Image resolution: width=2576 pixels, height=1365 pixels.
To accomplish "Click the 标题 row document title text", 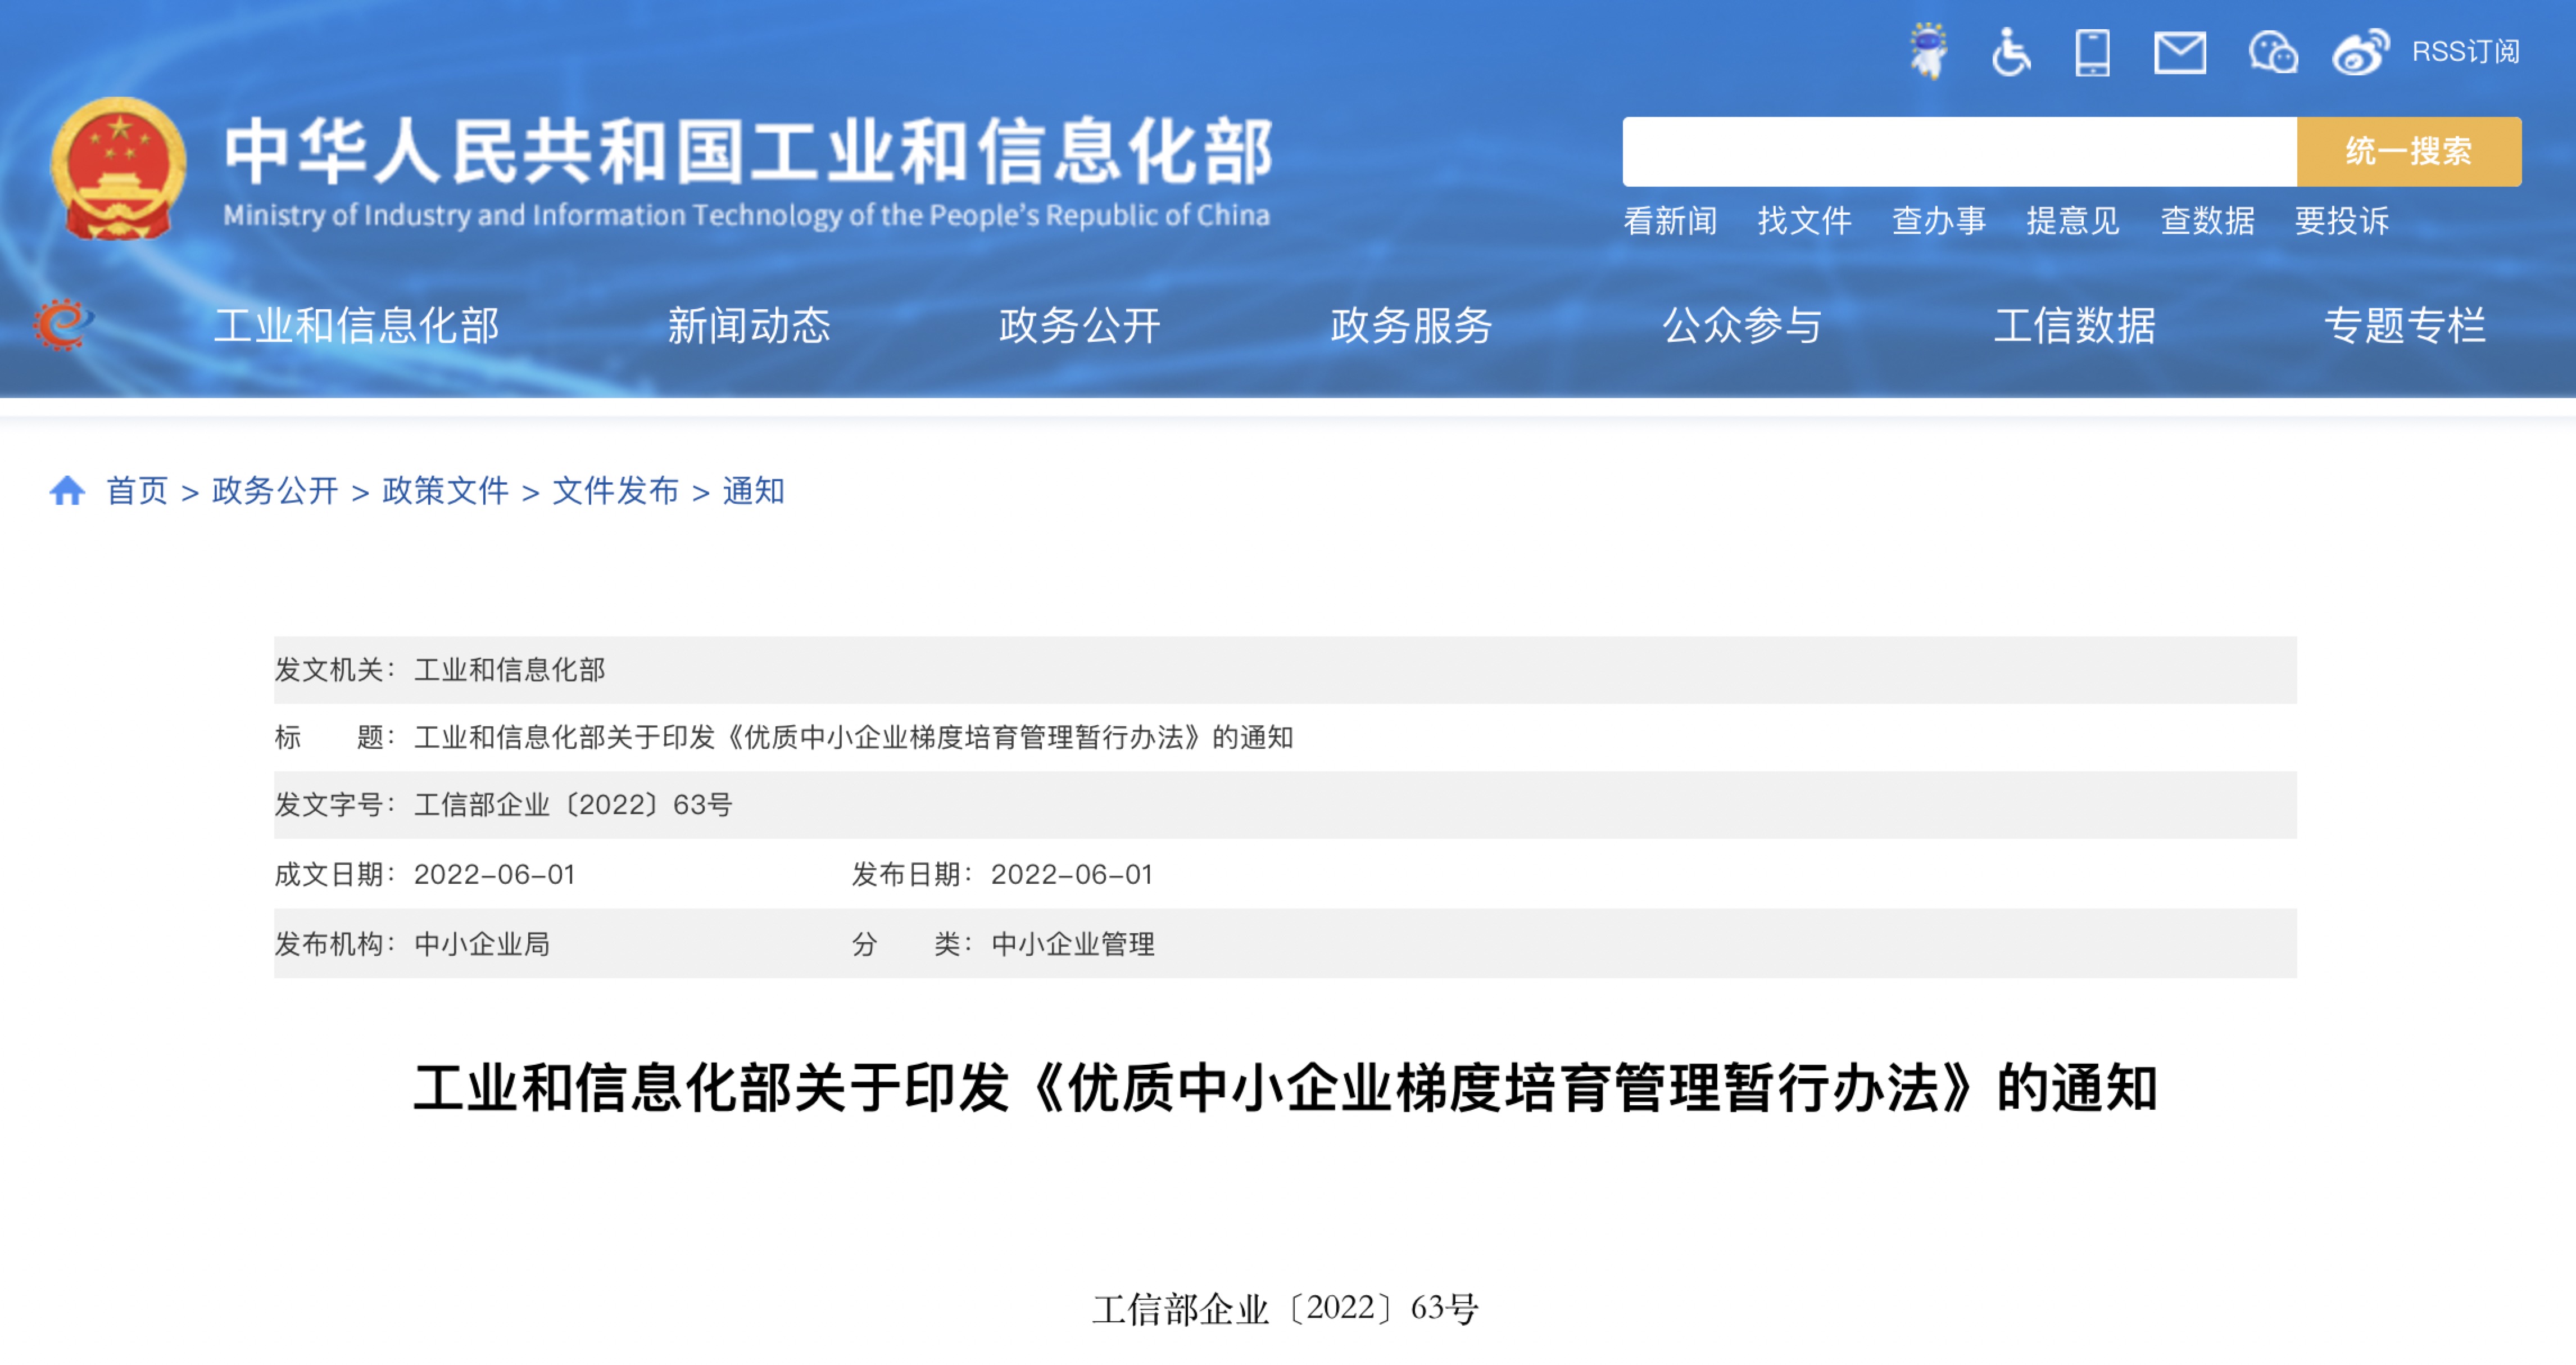I will point(854,738).
